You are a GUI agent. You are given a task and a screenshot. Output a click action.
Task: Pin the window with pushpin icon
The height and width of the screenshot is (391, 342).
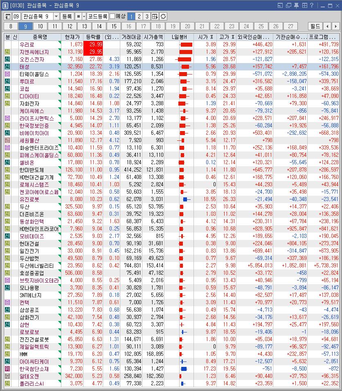point(297,5)
